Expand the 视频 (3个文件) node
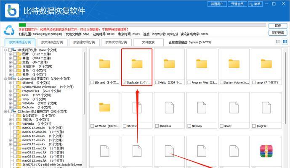The height and width of the screenshot is (168, 290). click(11, 74)
